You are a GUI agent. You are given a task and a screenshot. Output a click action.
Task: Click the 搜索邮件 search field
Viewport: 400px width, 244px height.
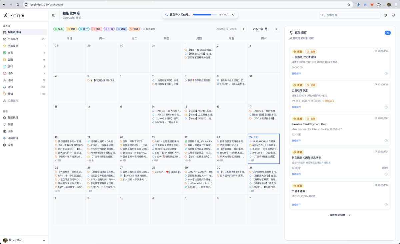click(x=350, y=15)
